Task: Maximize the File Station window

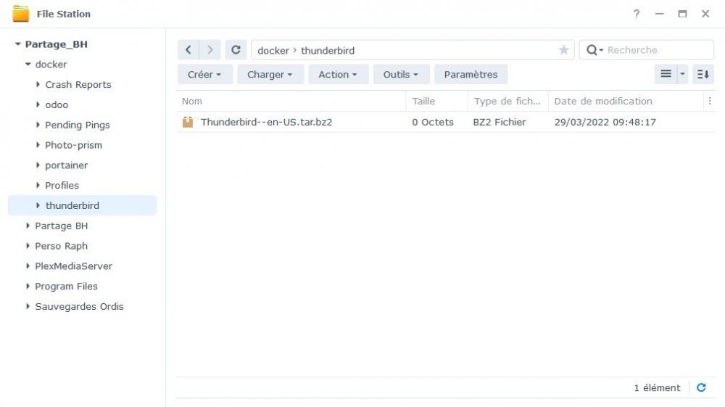Action: [x=682, y=14]
